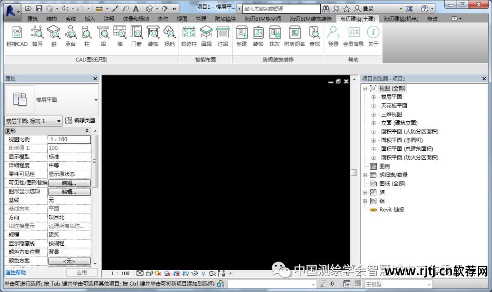
Task: Select the 图例 item in project browser
Action: [x=384, y=166]
